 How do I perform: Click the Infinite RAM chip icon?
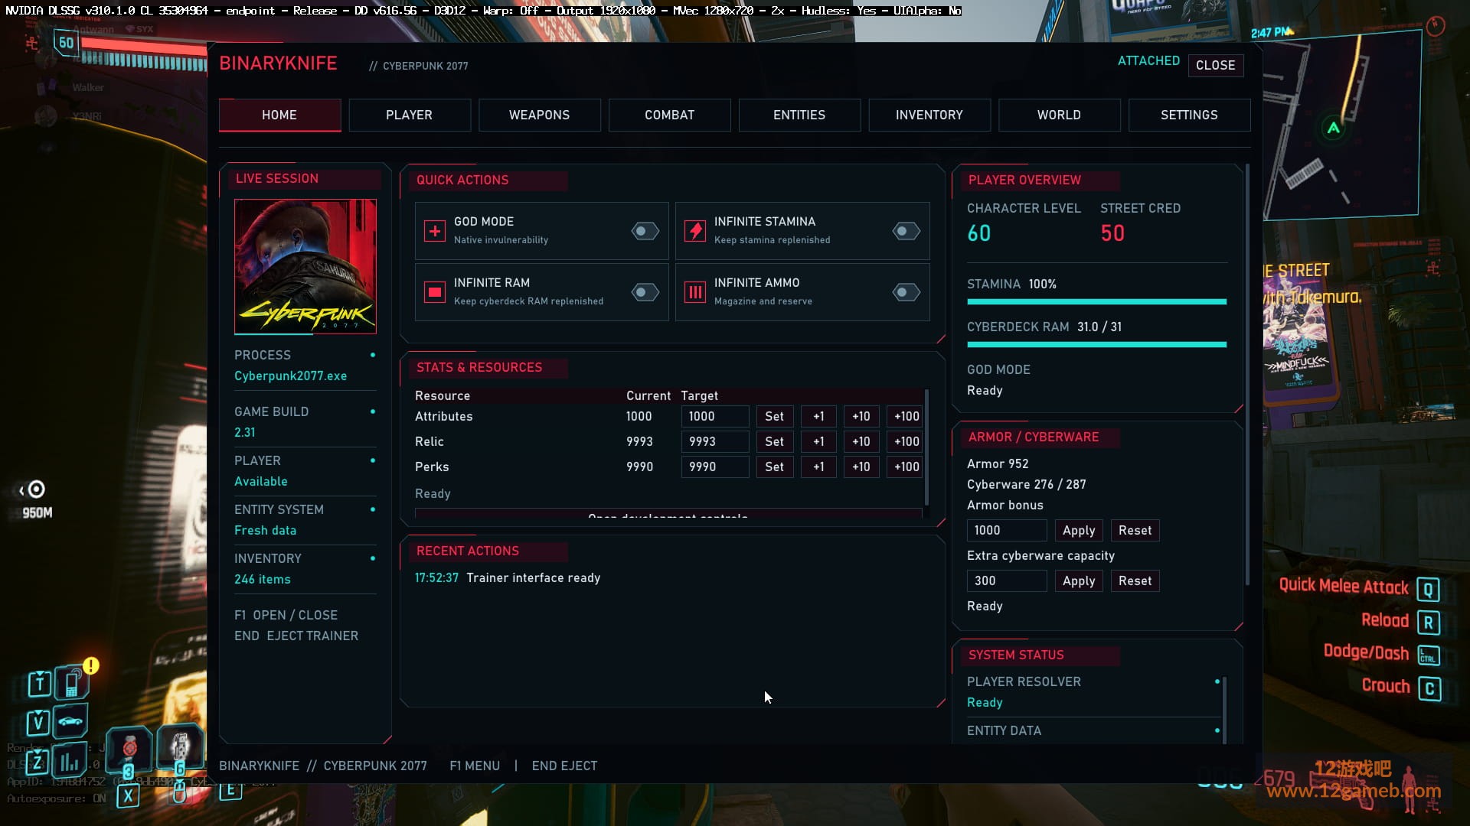pos(435,292)
